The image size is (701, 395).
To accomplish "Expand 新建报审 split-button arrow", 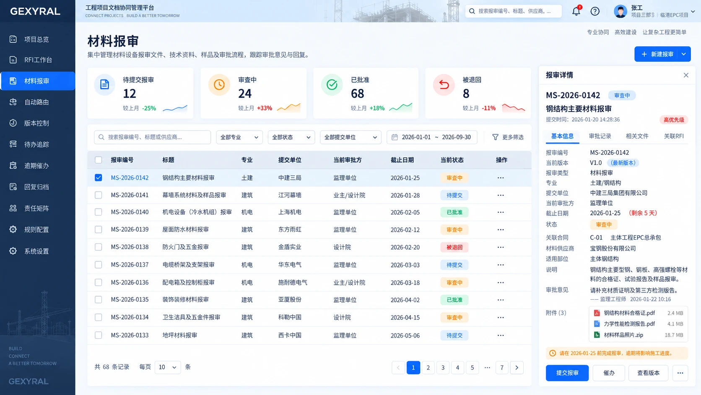I will click(x=684, y=54).
